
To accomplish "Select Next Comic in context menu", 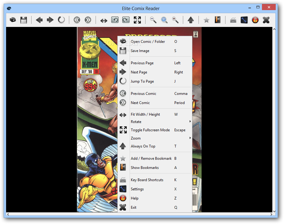I will click(x=155, y=103).
